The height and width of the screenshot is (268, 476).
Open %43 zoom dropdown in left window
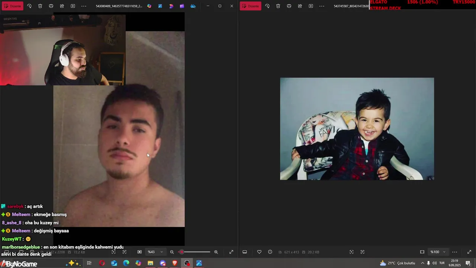pos(155,252)
